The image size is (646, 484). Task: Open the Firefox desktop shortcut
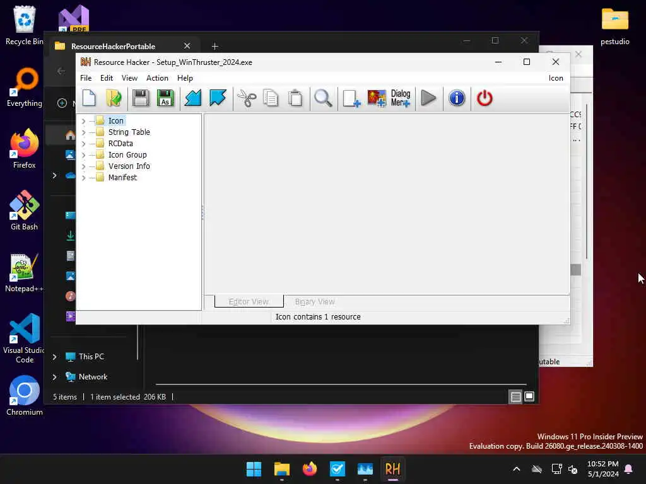click(x=25, y=149)
